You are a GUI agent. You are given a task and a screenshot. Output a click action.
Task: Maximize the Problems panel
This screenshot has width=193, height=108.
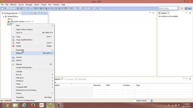(x=190, y=79)
